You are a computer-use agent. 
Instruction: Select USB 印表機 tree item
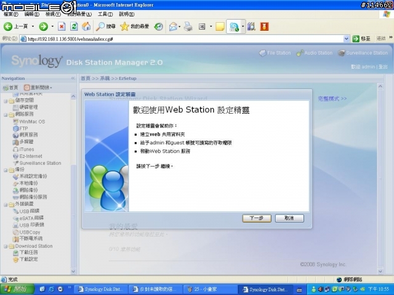(x=28, y=225)
